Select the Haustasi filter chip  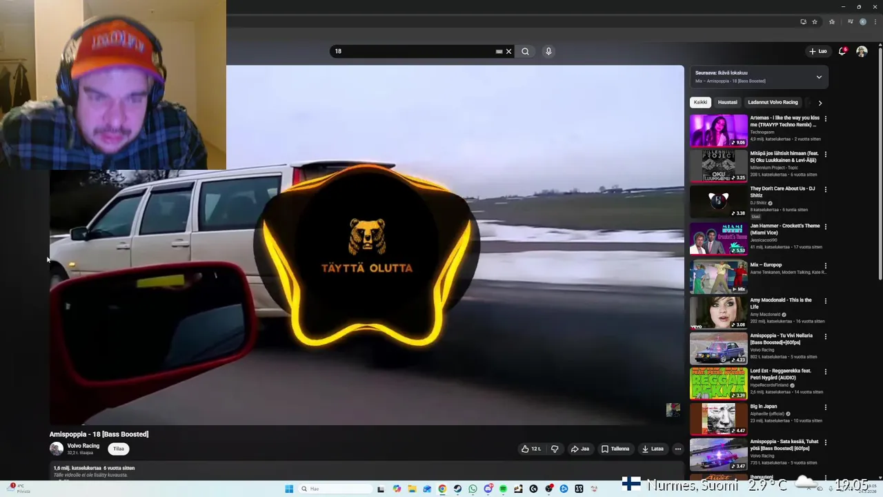tap(728, 102)
